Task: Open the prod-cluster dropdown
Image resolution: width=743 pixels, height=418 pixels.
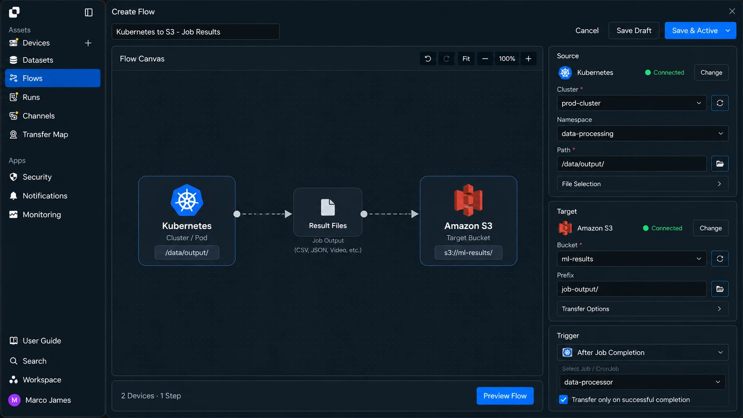Action: [631, 103]
